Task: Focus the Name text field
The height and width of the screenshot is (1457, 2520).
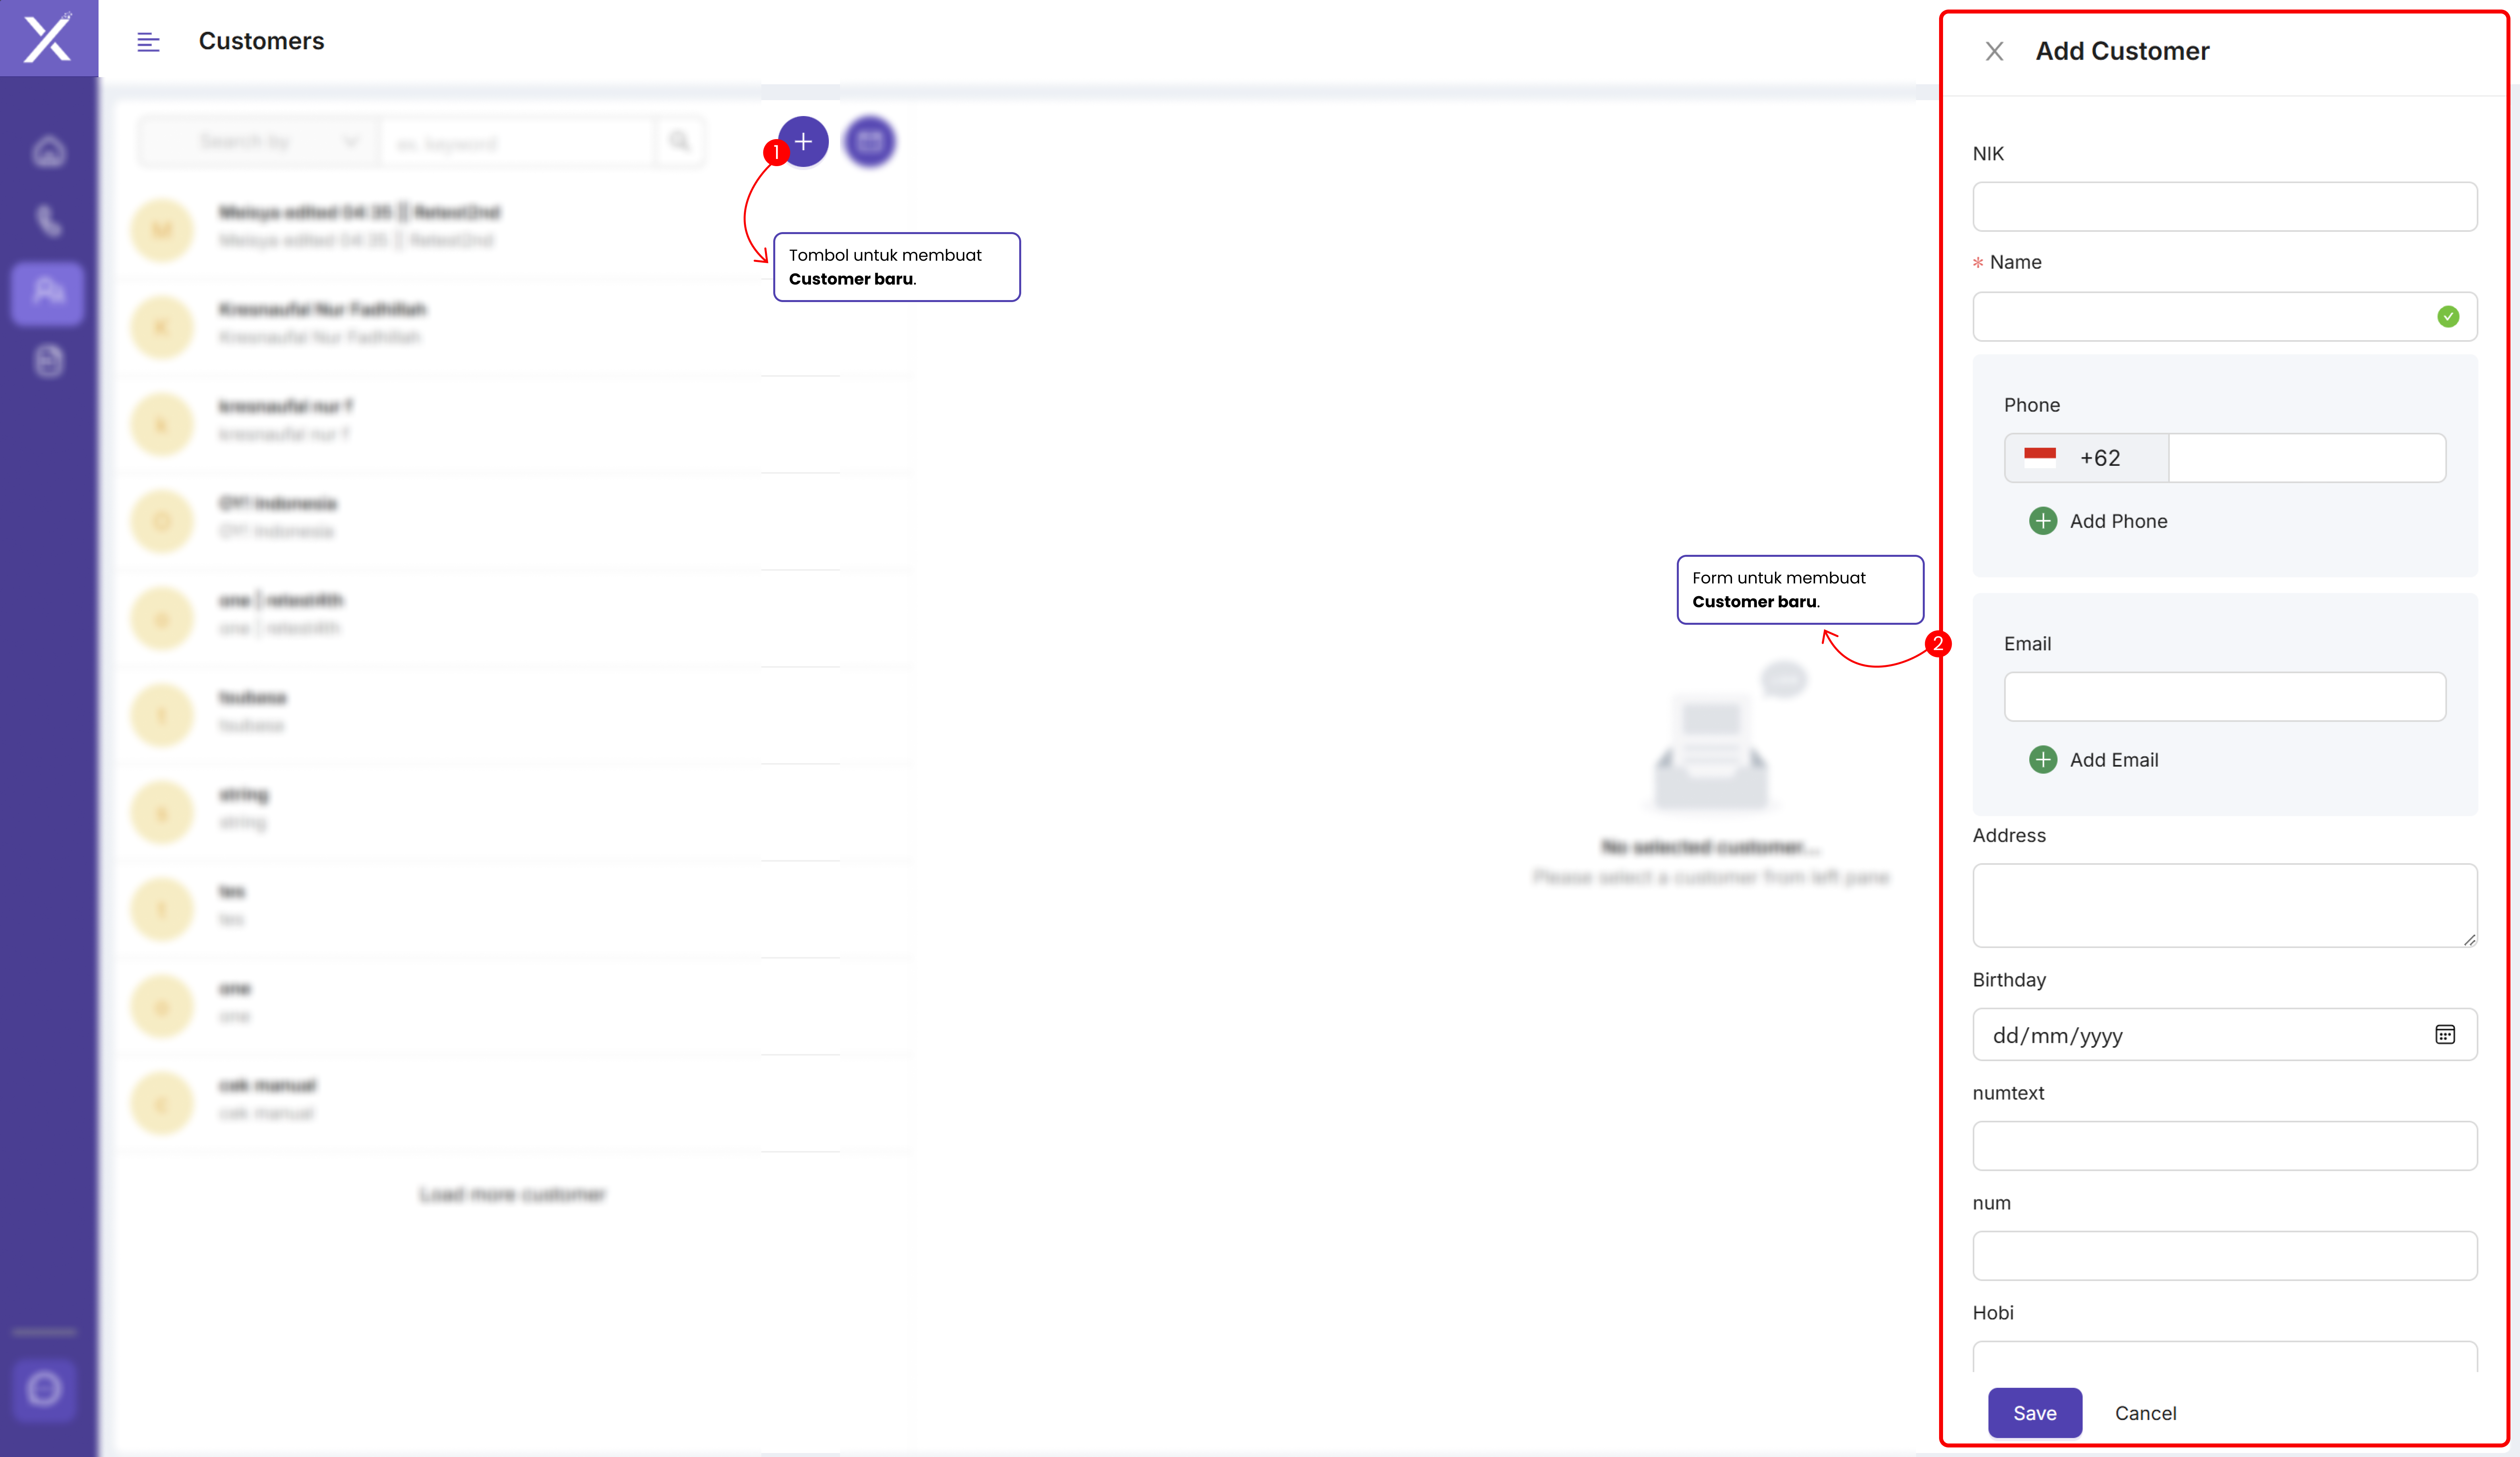Action: [x=2200, y=317]
